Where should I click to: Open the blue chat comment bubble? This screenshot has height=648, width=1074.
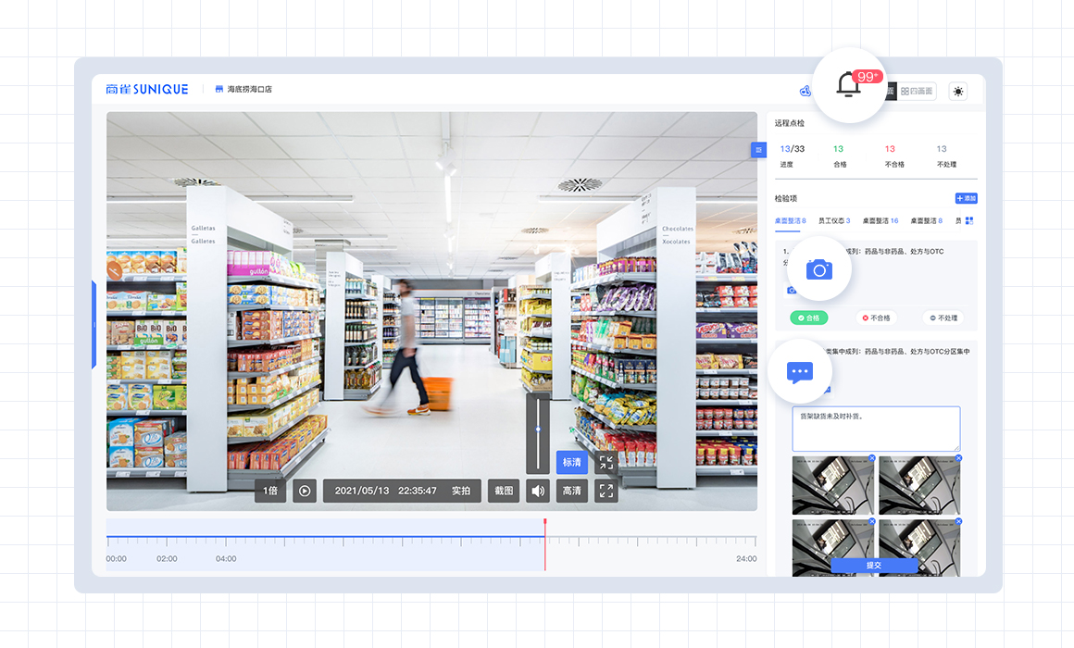click(x=799, y=372)
